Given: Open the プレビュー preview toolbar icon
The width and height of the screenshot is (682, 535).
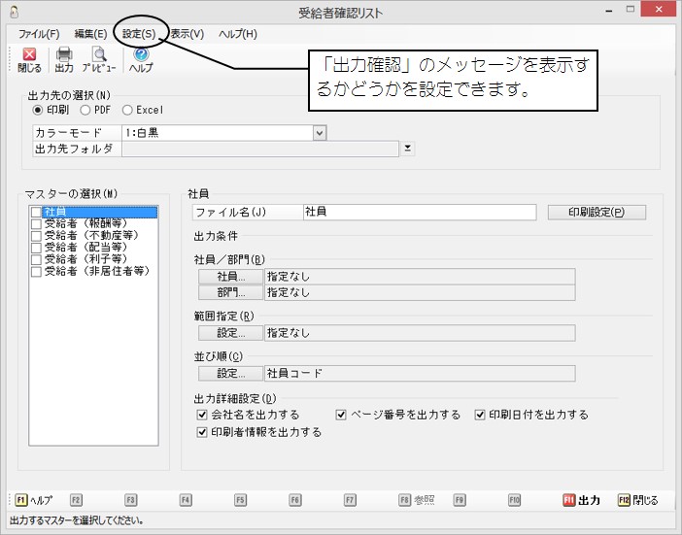Looking at the screenshot, I should tap(98, 60).
